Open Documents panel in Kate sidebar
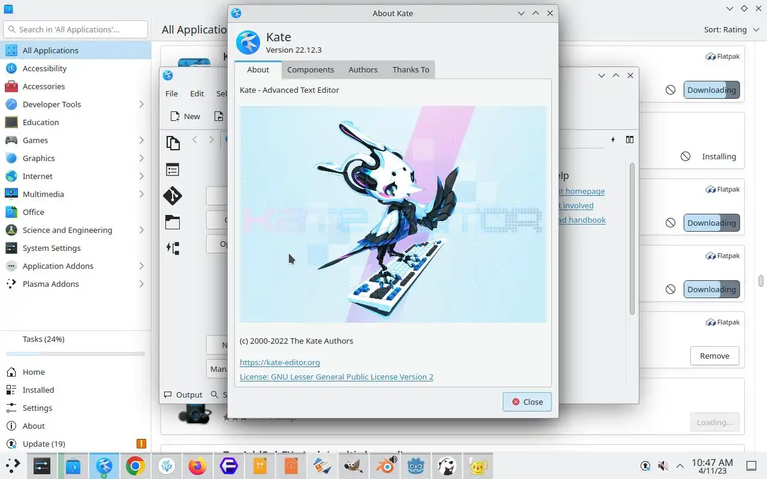The height and width of the screenshot is (479, 767). coord(173,143)
